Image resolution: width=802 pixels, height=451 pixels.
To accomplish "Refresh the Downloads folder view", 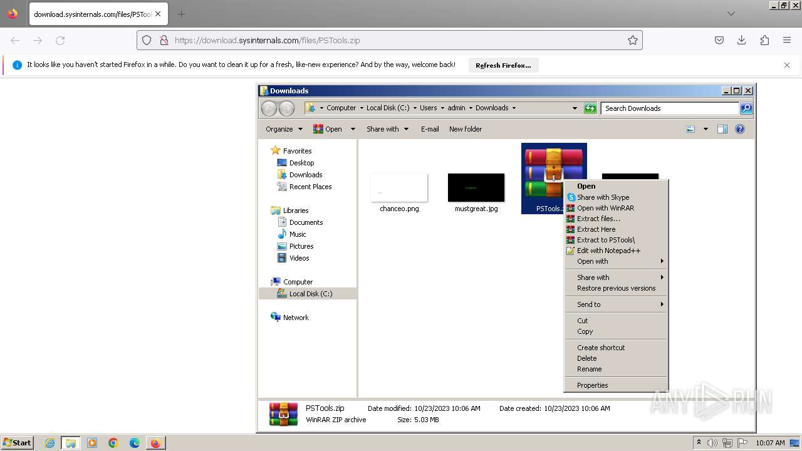I will pos(590,108).
